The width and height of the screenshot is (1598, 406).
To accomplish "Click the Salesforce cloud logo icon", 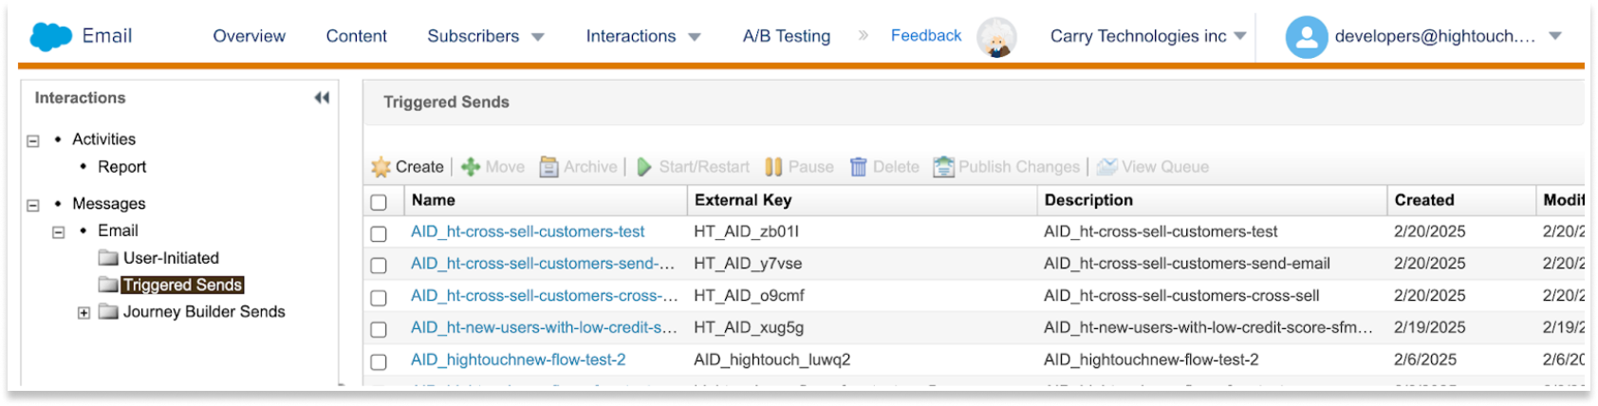I will 50,37.
